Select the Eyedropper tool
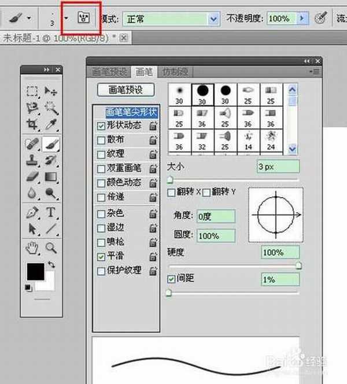The width and height of the screenshot is (347, 384). pos(51,124)
